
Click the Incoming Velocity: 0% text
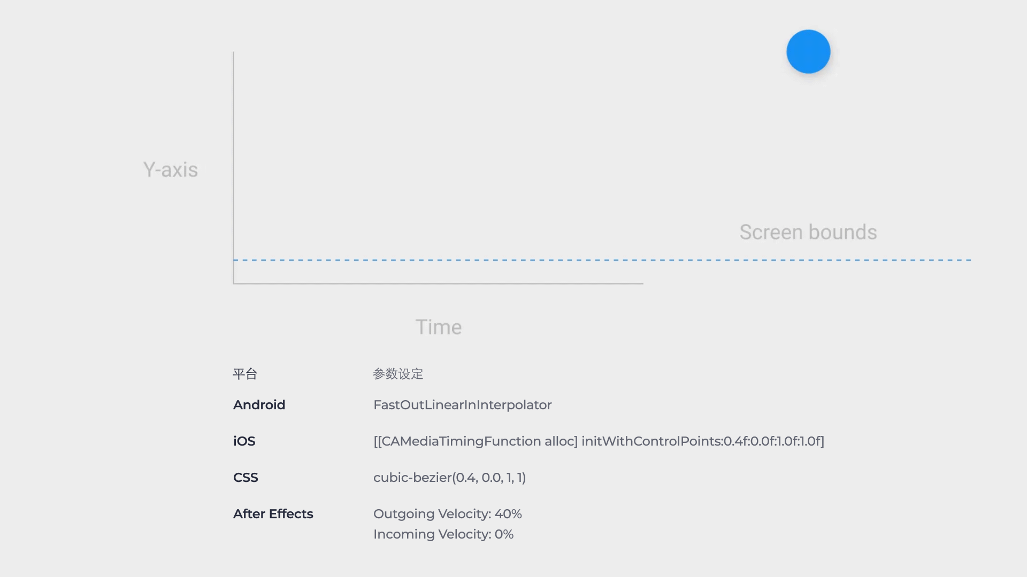(x=443, y=534)
